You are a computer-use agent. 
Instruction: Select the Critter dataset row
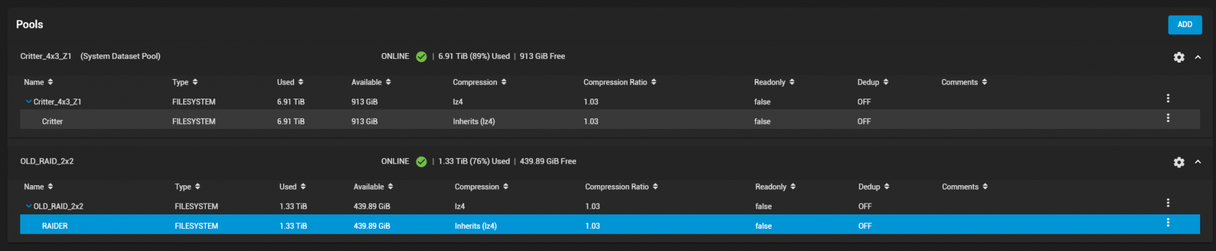pyautogui.click(x=610, y=119)
